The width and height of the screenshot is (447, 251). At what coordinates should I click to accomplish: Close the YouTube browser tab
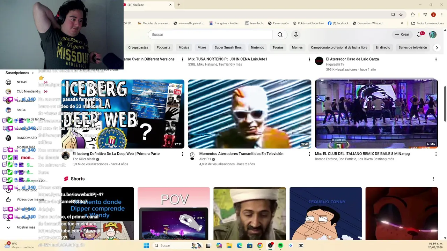pos(170,5)
